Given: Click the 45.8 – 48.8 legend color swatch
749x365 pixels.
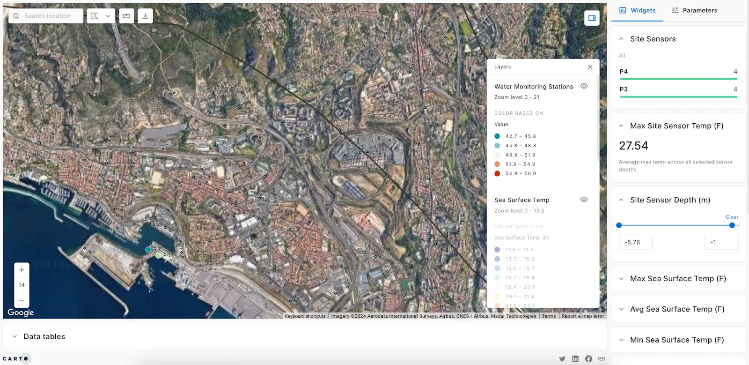Looking at the screenshot, I should 497,146.
